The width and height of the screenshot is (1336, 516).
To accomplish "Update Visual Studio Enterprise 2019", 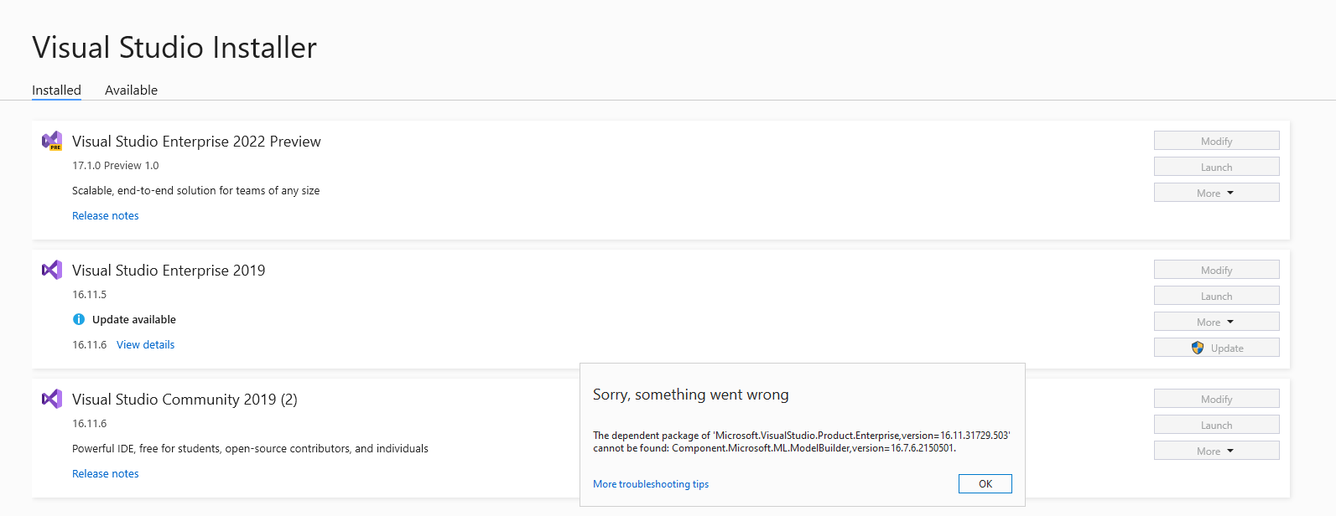I will click(1216, 348).
